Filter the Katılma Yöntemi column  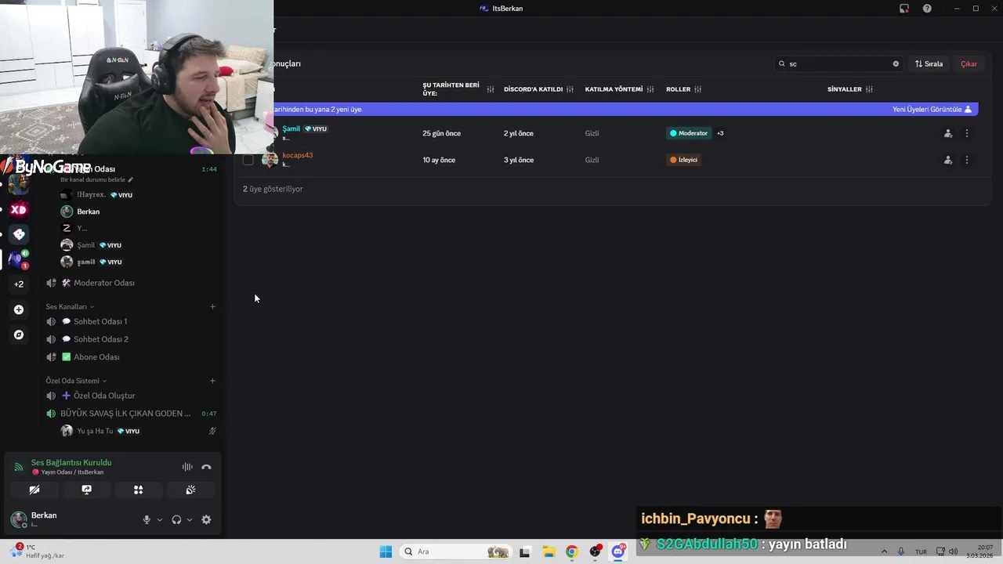point(650,89)
